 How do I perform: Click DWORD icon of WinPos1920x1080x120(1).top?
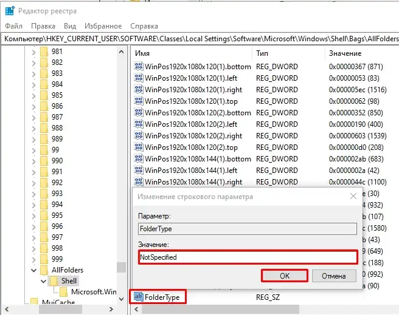tap(139, 101)
